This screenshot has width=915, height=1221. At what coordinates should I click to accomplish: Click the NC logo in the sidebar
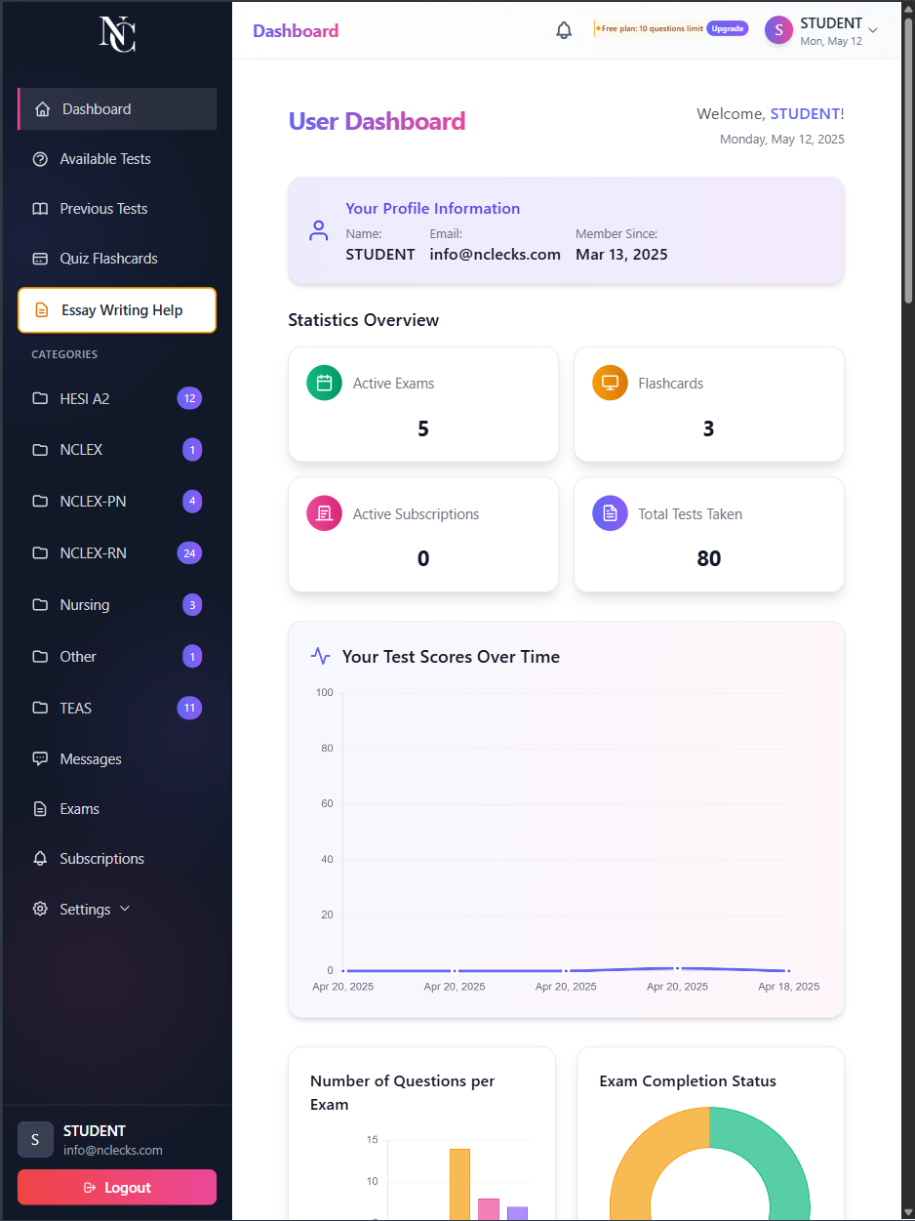117,35
